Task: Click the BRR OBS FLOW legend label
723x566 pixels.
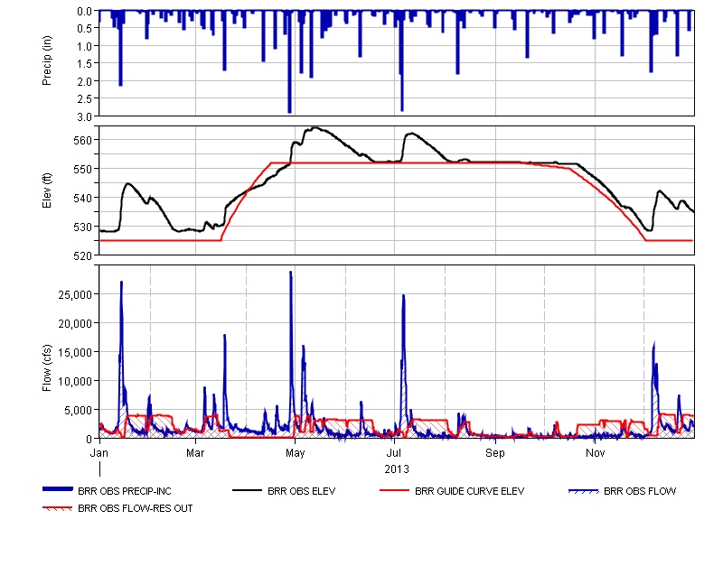Action: (640, 491)
